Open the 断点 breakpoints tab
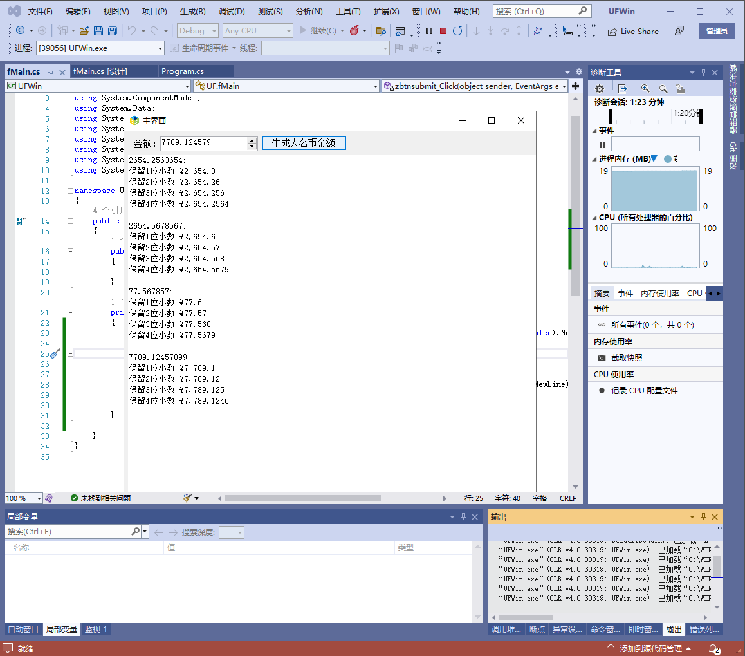The width and height of the screenshot is (745, 656). [x=537, y=630]
